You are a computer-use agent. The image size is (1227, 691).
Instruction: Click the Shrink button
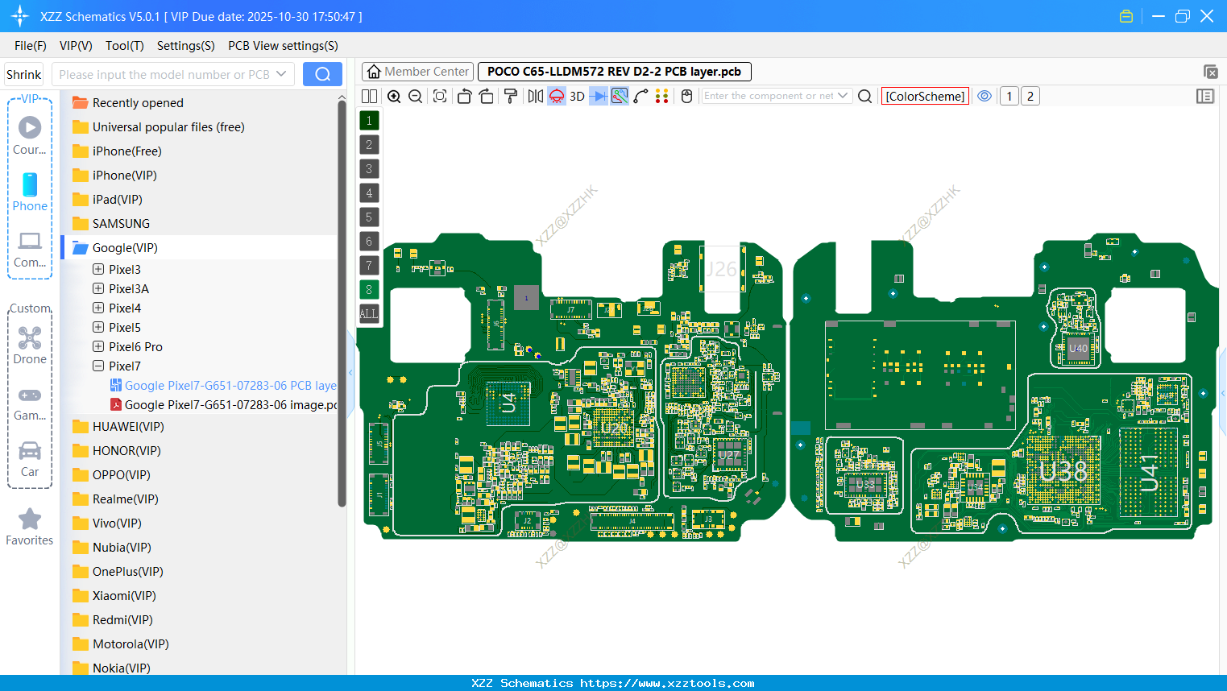[x=23, y=74]
